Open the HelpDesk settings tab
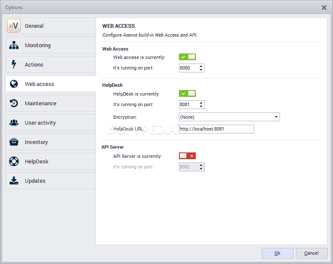This screenshot has height=264, width=333. pyautogui.click(x=51, y=161)
